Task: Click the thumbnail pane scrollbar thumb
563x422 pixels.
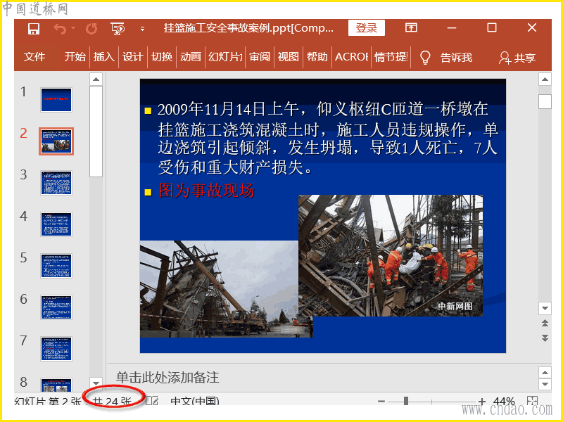Action: [x=96, y=132]
